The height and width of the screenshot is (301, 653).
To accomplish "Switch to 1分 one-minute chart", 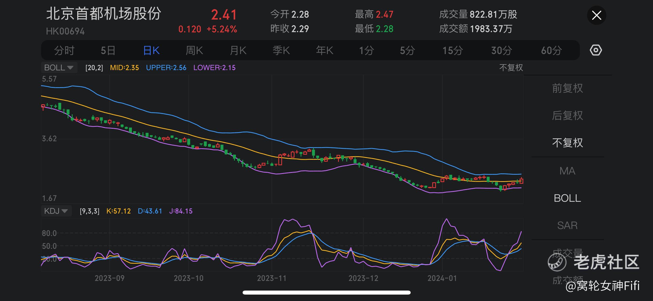I will [x=366, y=51].
